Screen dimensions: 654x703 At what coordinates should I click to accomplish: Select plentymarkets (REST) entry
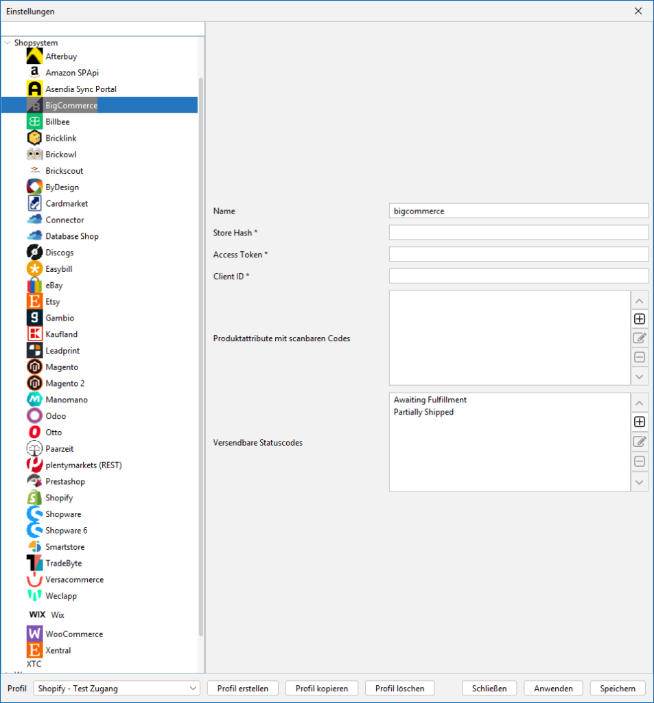[x=83, y=465]
